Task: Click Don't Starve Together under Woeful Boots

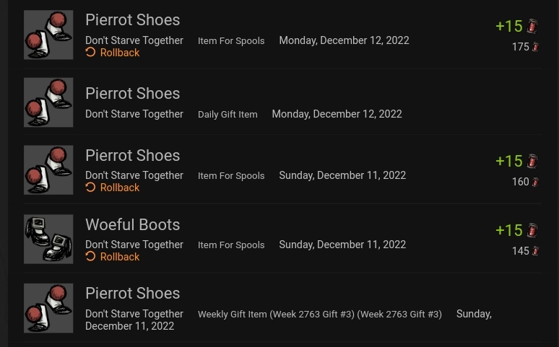Action: (x=134, y=245)
